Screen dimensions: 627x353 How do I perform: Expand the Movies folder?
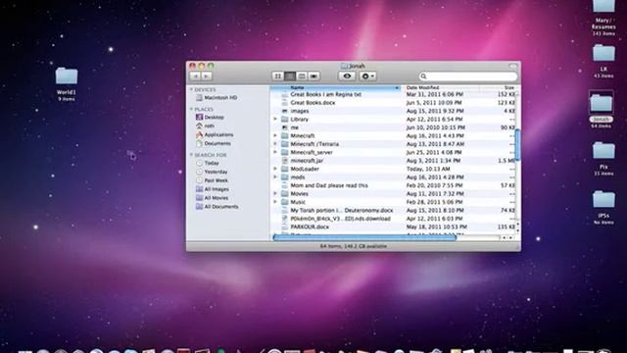[x=275, y=193]
